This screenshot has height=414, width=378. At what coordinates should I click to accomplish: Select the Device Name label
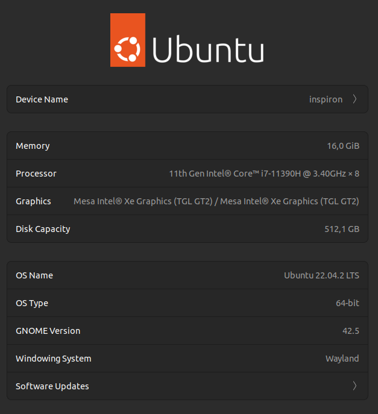[42, 99]
